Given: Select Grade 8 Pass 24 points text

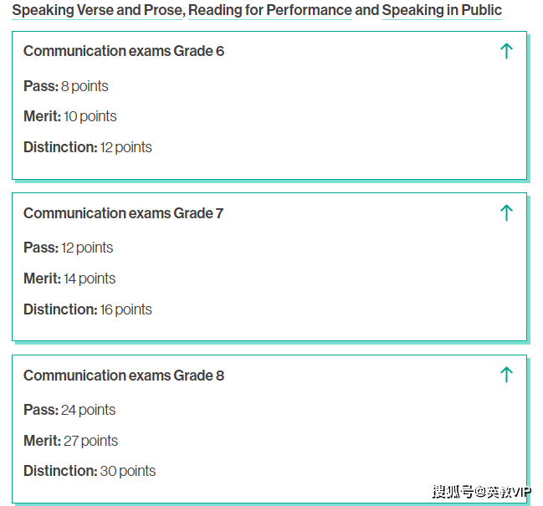Looking at the screenshot, I should [x=69, y=410].
